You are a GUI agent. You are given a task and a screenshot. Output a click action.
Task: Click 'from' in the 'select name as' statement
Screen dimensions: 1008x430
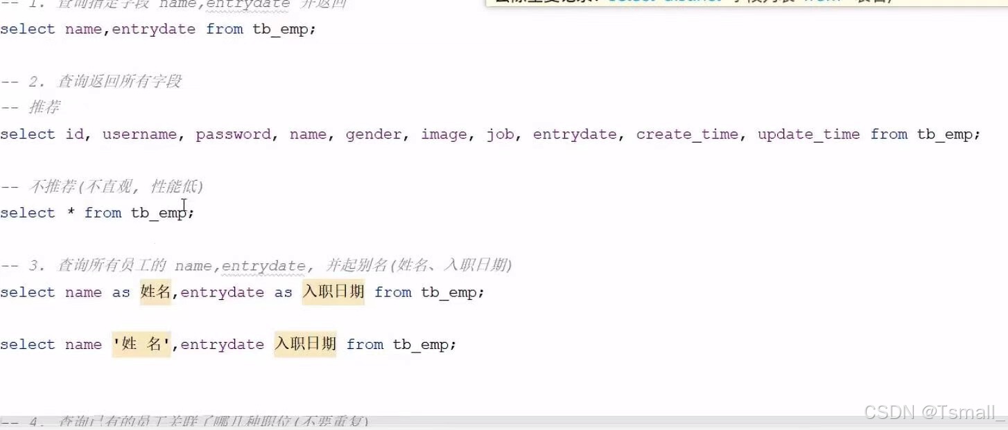pyautogui.click(x=393, y=292)
